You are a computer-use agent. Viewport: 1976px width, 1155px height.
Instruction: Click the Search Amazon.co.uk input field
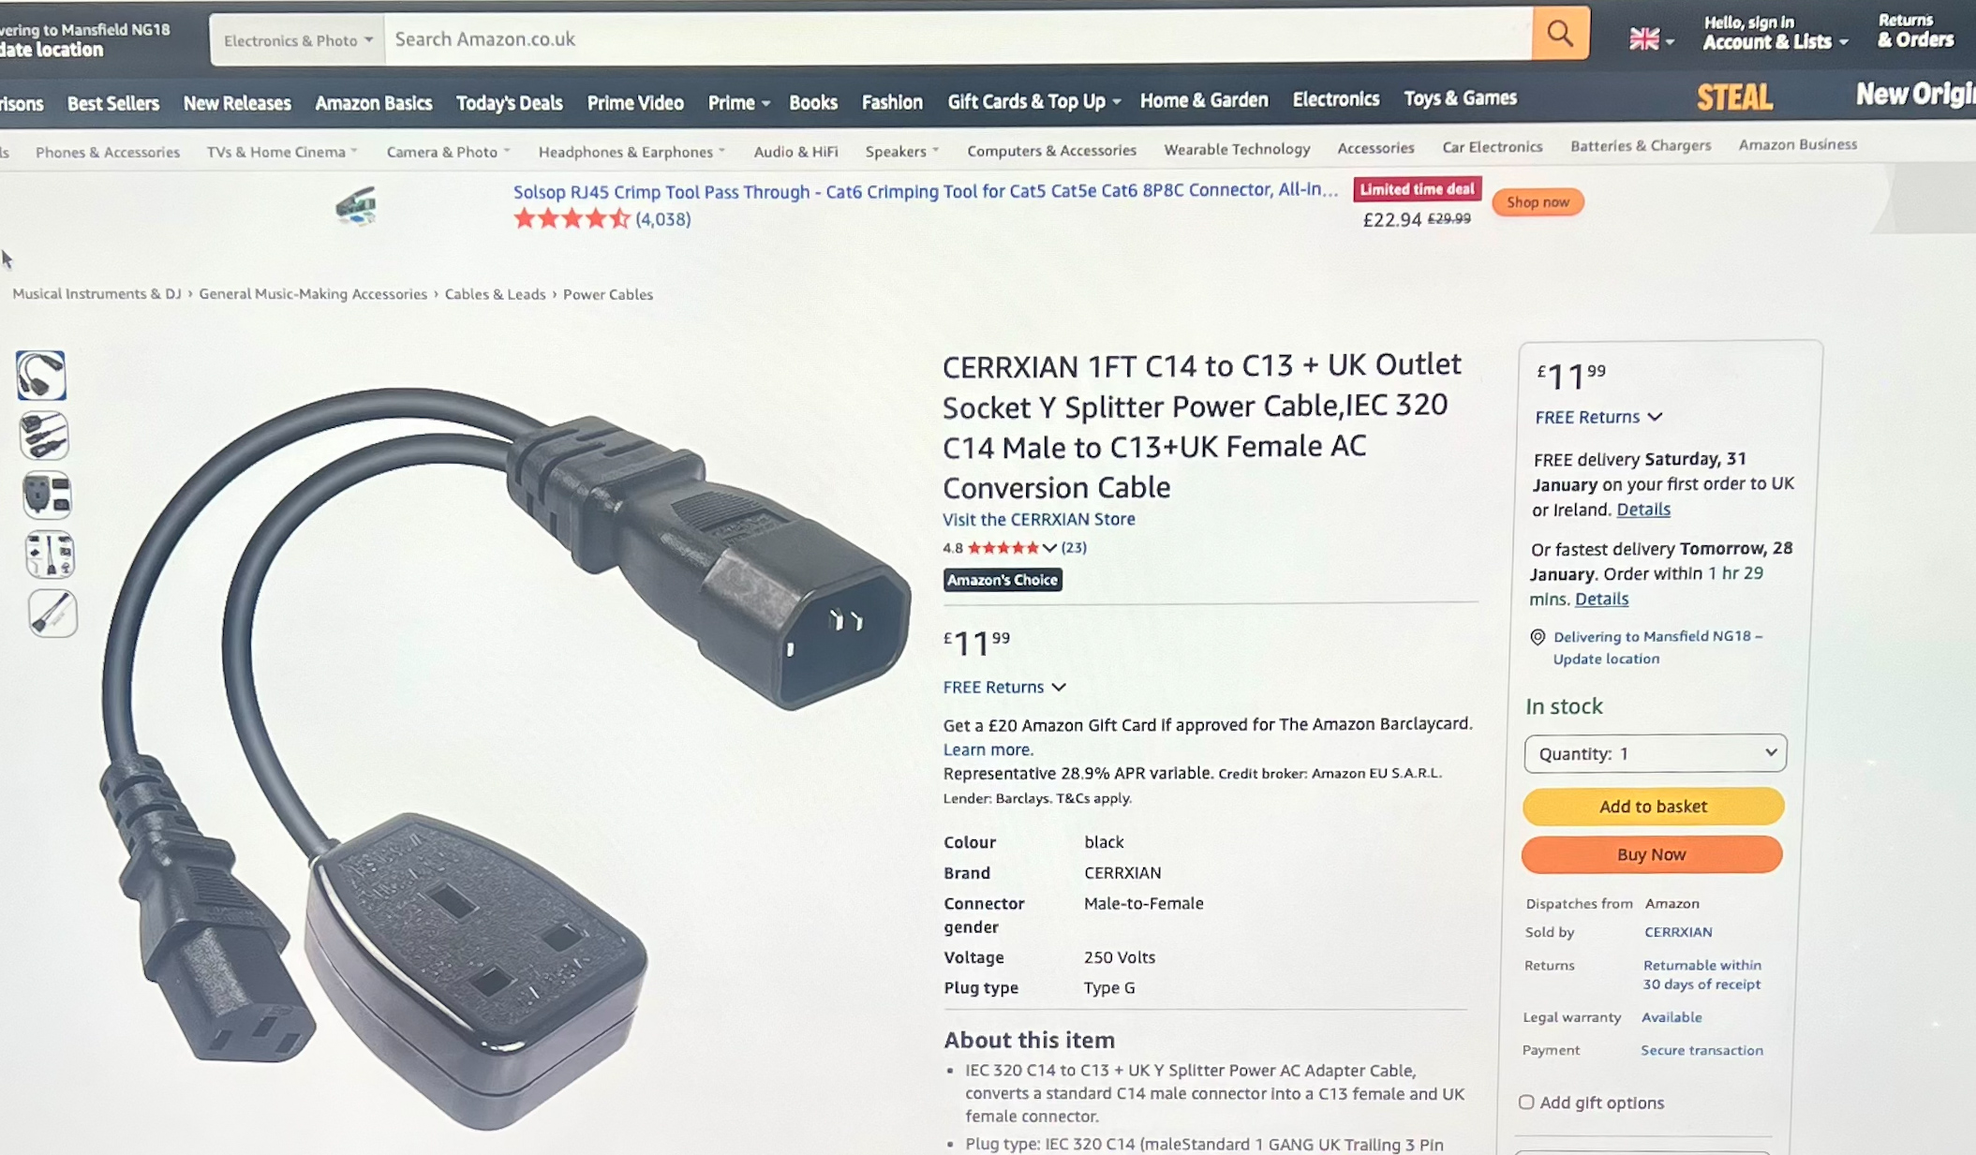click(958, 38)
